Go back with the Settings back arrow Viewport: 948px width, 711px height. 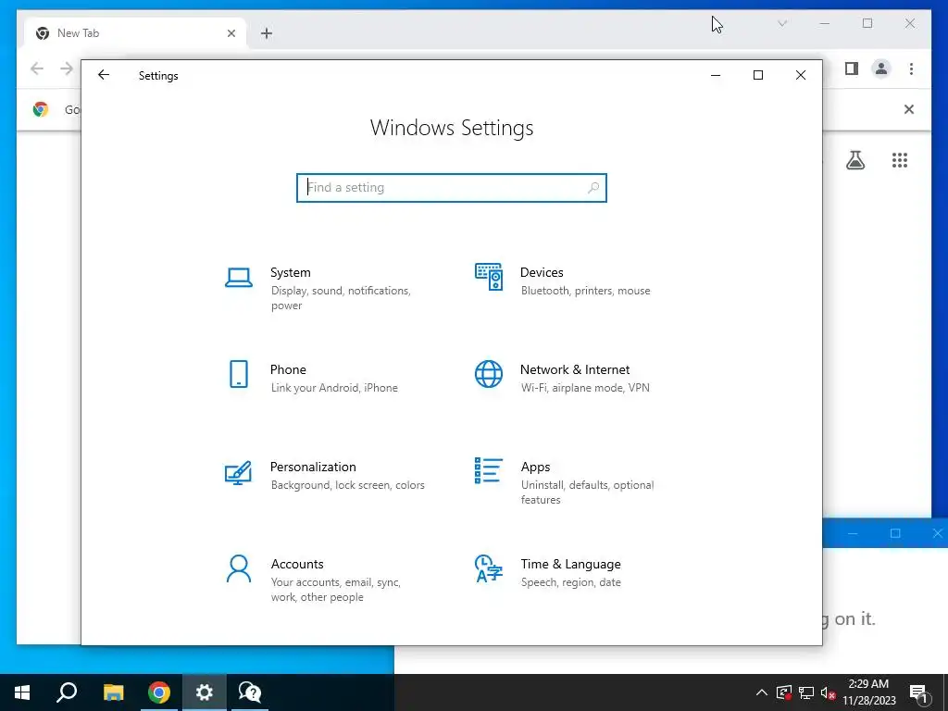[x=104, y=75]
